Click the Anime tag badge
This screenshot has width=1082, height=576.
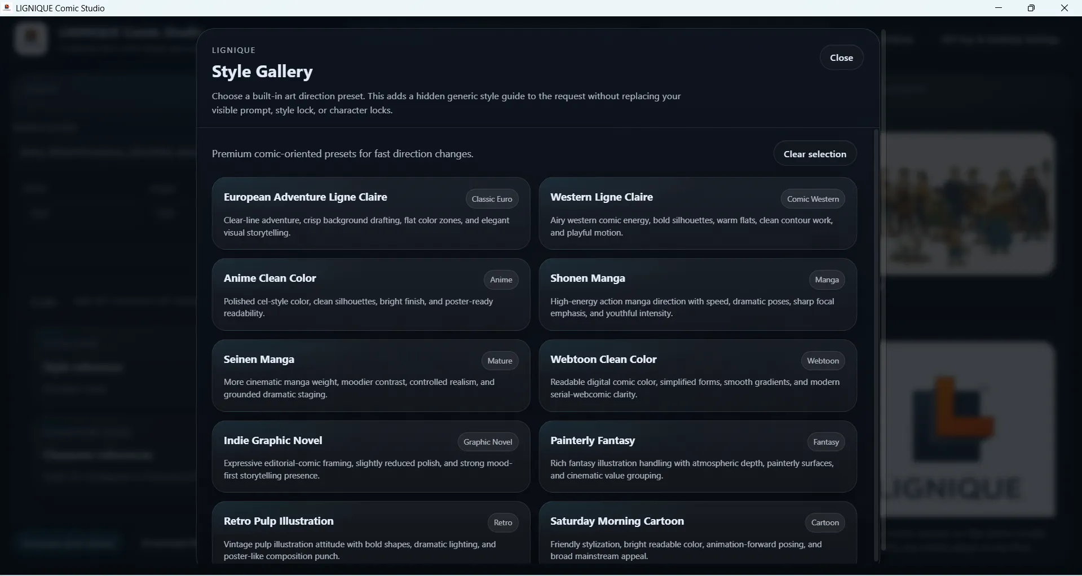[501, 280]
